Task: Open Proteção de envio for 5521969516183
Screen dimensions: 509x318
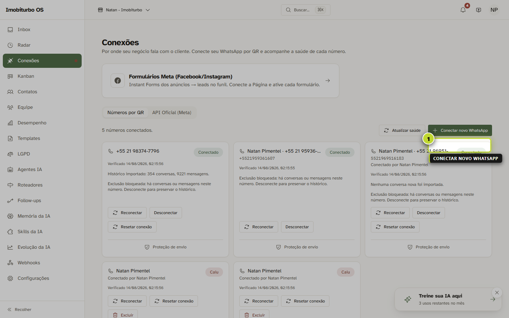Action: [x=428, y=247]
